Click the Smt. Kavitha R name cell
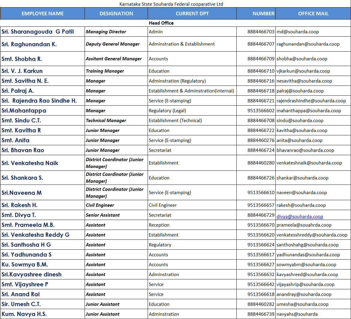 21,130
